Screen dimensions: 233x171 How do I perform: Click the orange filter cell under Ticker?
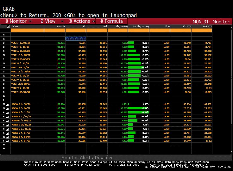coord(27,30)
